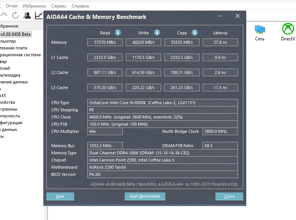
Task: Click the Start Benchmark button
Action: (x=145, y=196)
